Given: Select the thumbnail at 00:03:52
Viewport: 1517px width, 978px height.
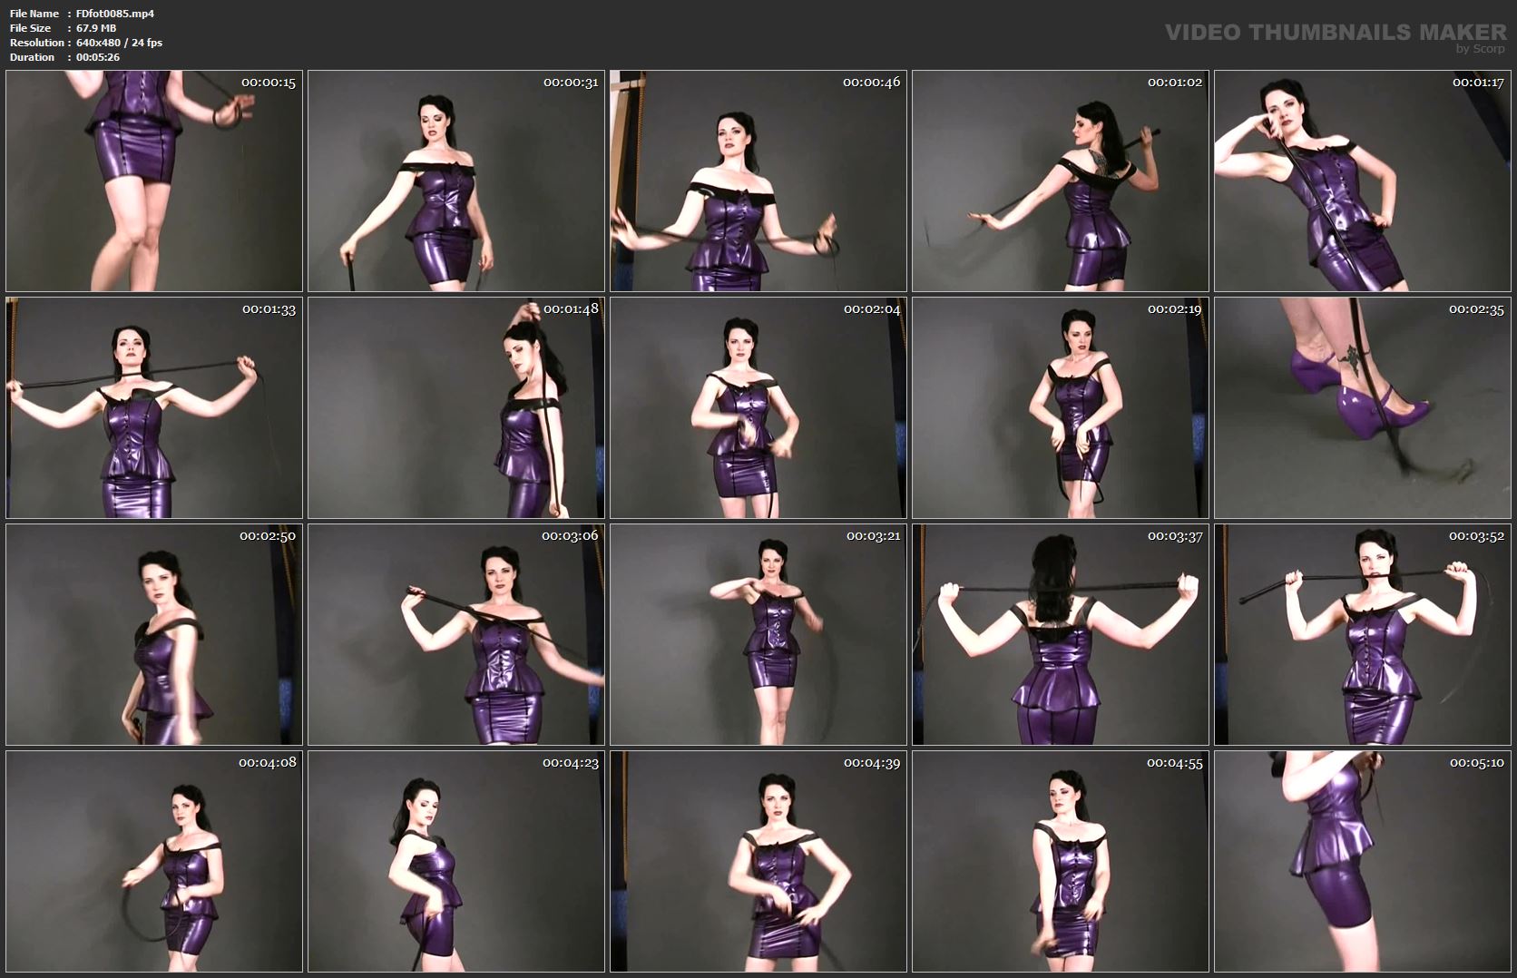Looking at the screenshot, I should pos(1363,634).
